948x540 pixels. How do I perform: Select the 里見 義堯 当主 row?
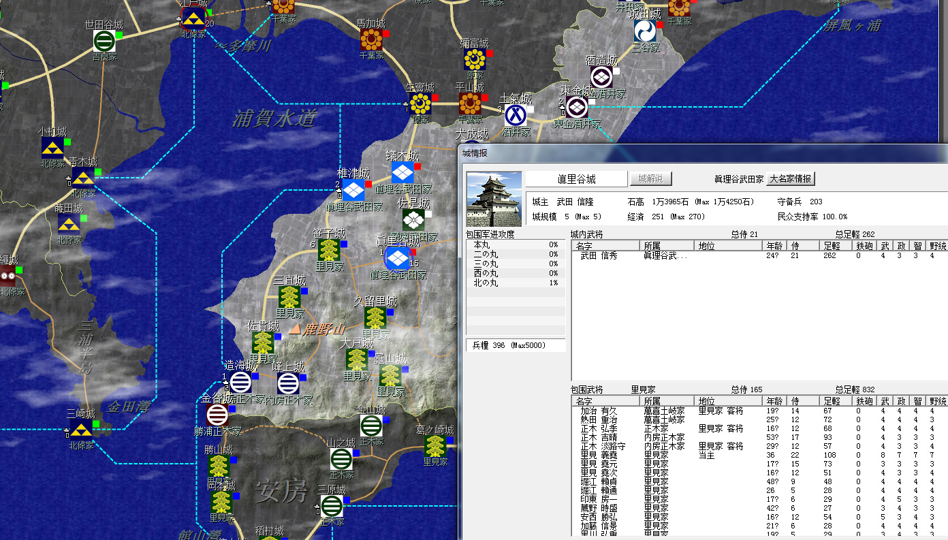click(x=759, y=456)
